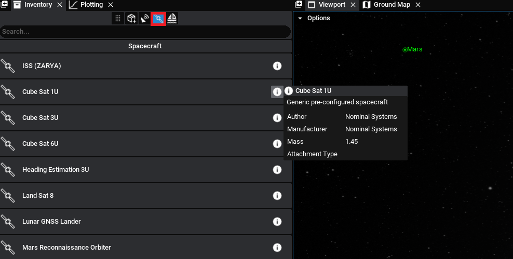Show info for ISS (ZARYA)
The width and height of the screenshot is (513, 259).
[x=277, y=66]
